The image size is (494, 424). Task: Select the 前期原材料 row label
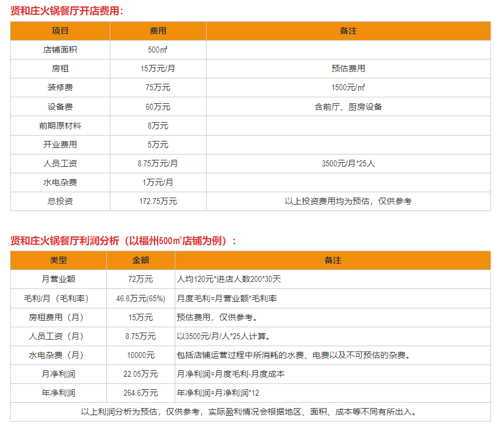[x=60, y=126]
